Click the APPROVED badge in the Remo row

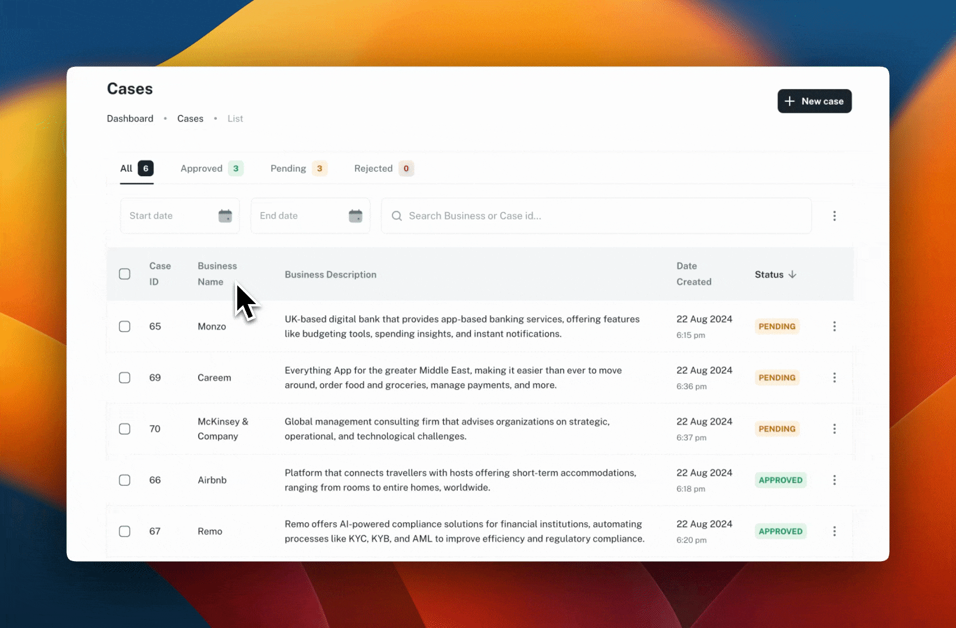(780, 531)
